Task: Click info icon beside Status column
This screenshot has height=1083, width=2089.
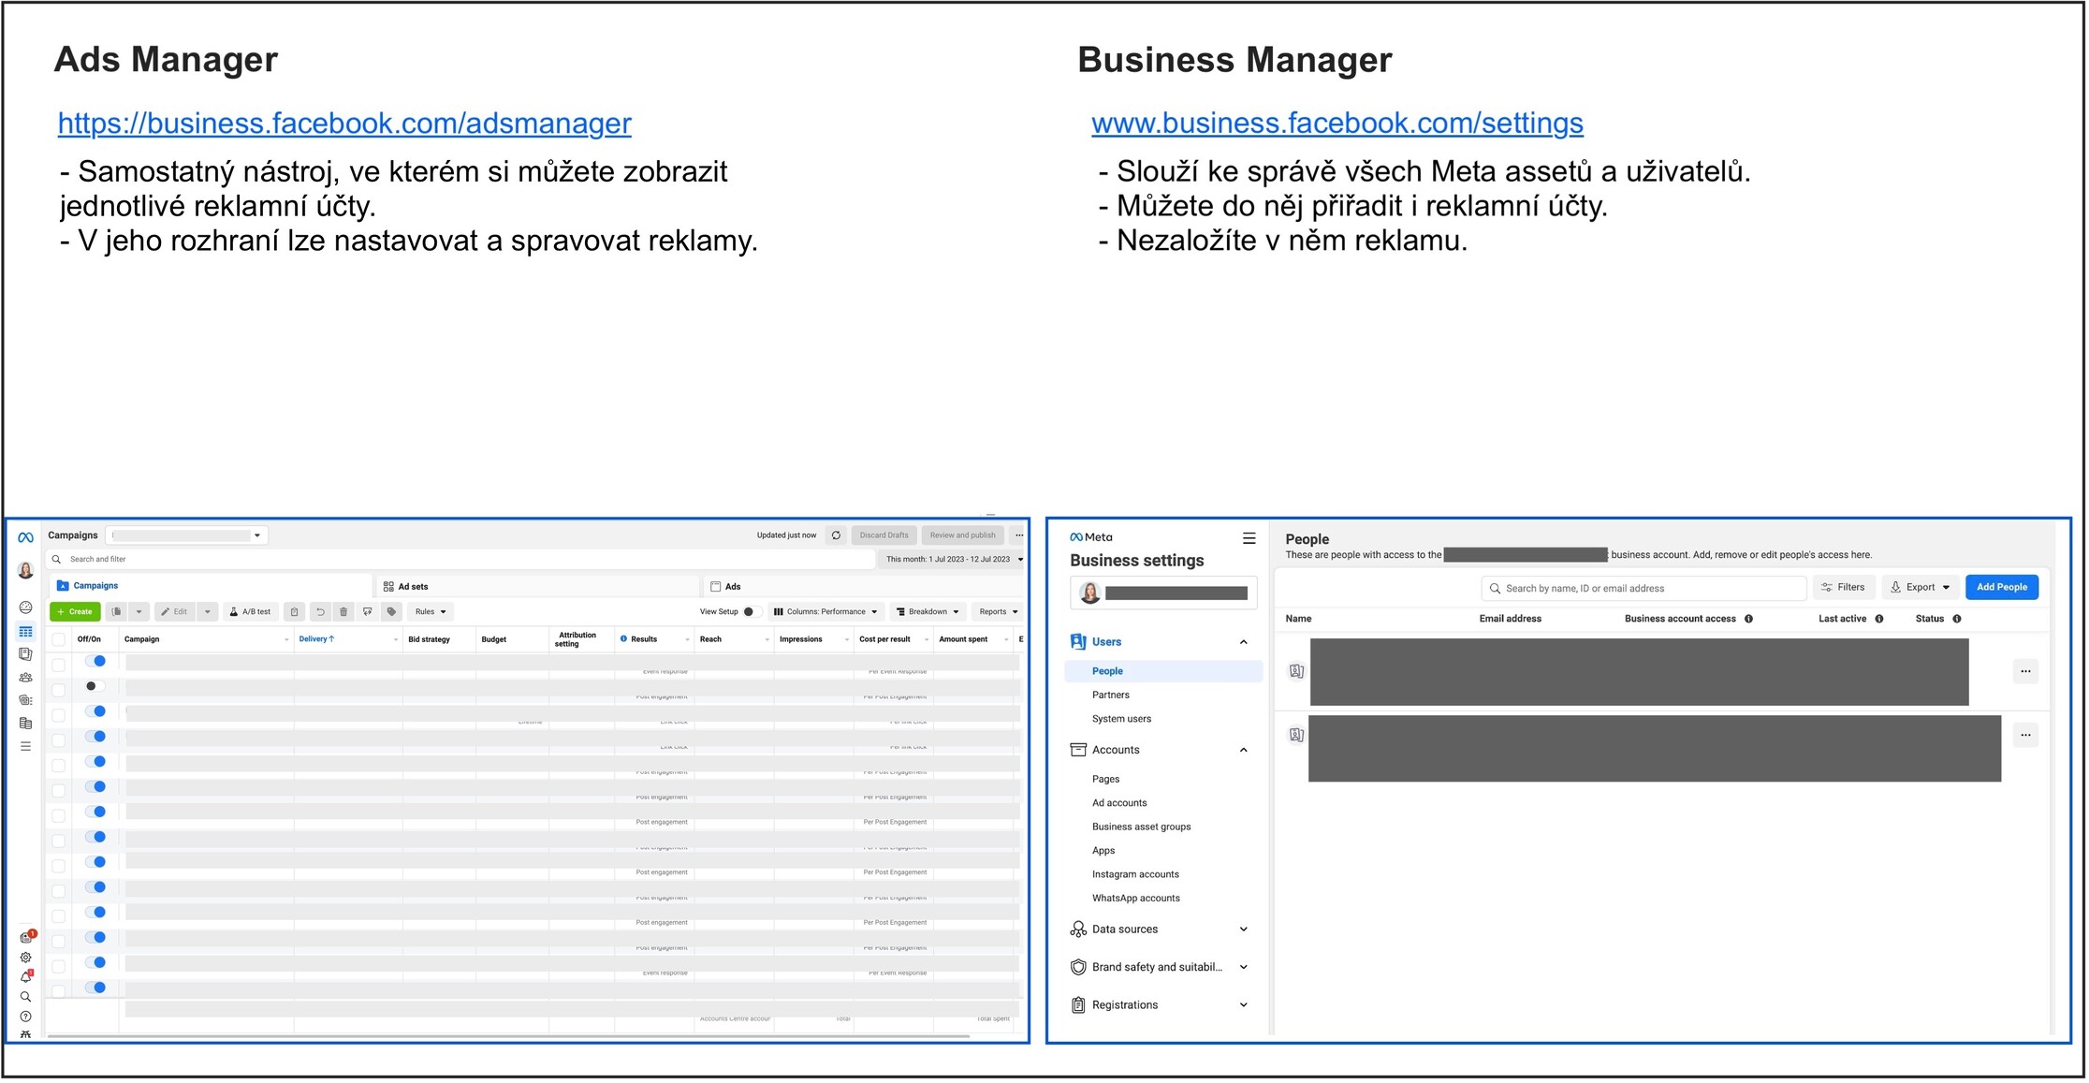Action: (1956, 619)
